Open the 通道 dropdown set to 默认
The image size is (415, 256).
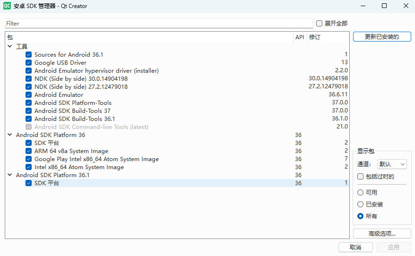[x=392, y=164]
